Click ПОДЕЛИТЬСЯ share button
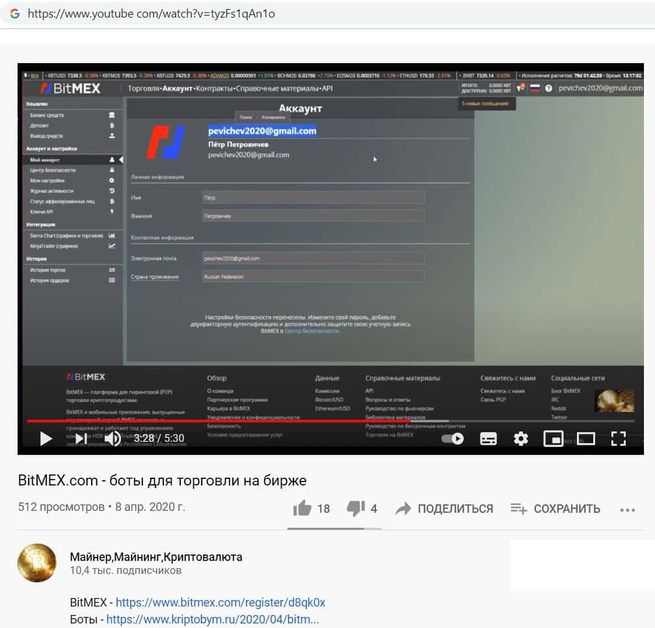This screenshot has height=628, width=655. [444, 508]
